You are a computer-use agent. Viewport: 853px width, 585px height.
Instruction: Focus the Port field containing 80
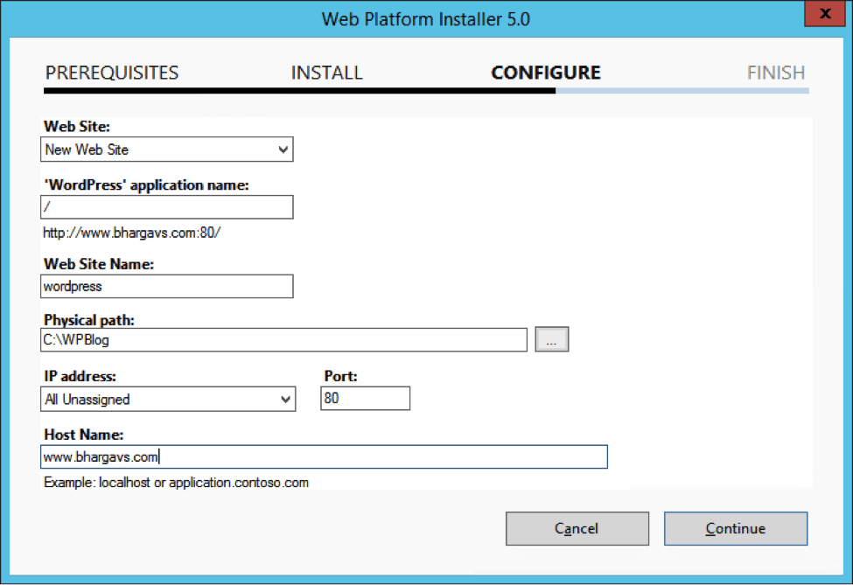pos(365,398)
